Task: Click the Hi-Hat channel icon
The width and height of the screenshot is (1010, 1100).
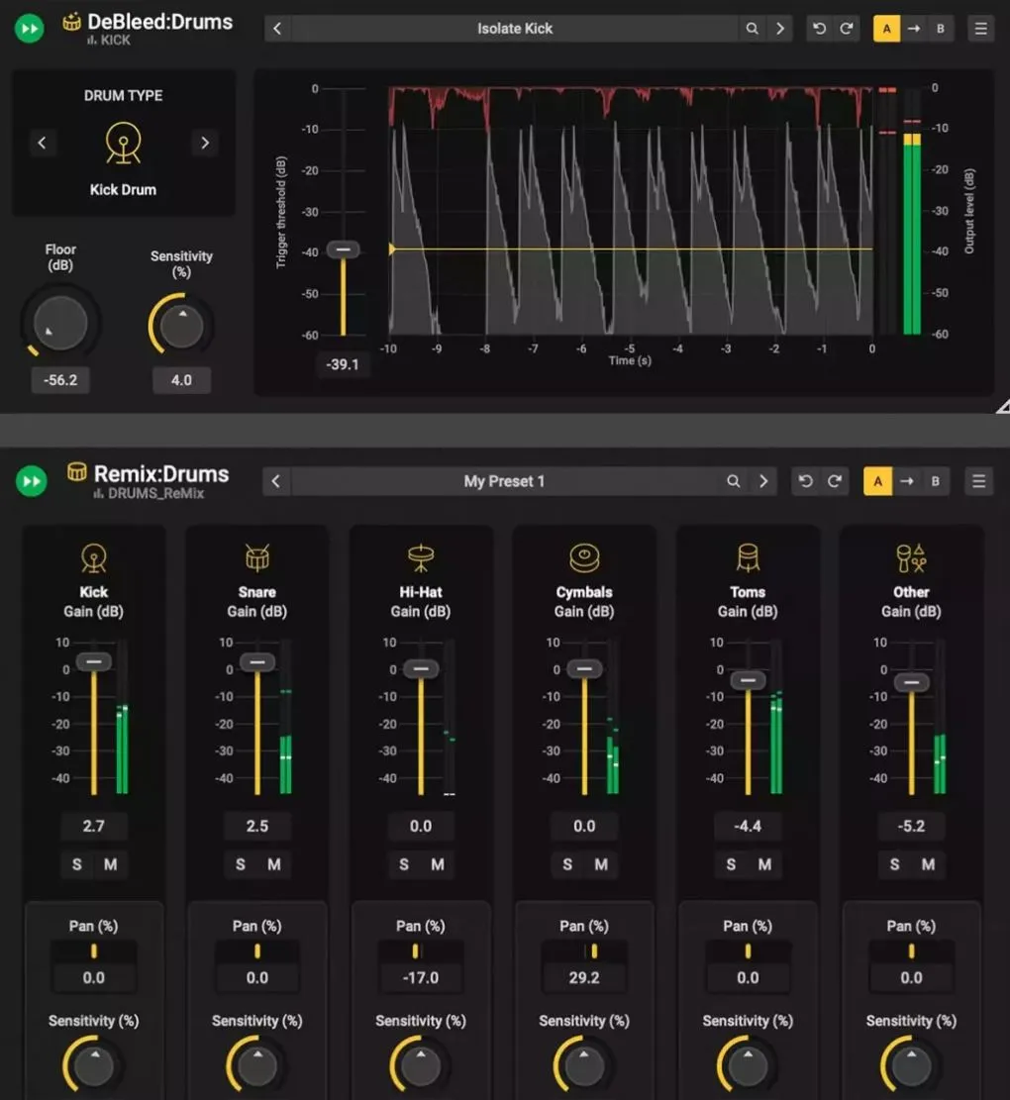Action: click(x=421, y=558)
